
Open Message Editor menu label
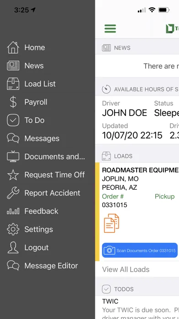(51, 265)
